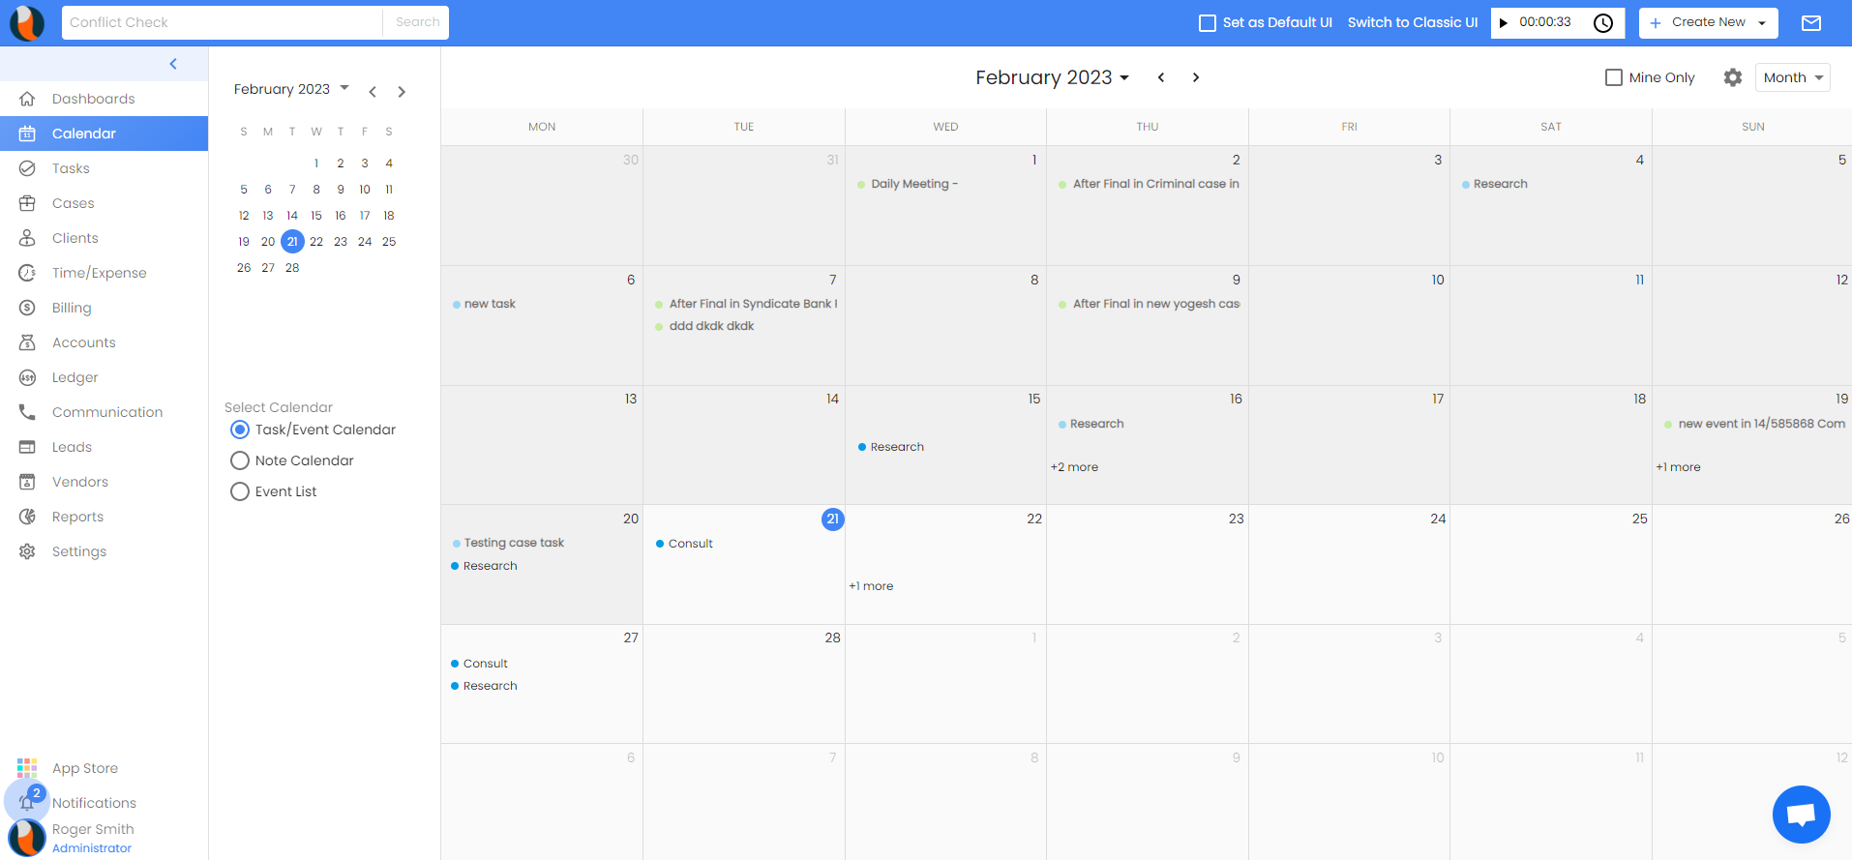
Task: Check Set as Default UI box
Action: coord(1208,23)
